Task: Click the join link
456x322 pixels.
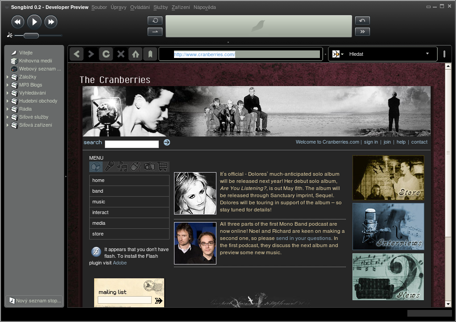Action: tap(387, 142)
